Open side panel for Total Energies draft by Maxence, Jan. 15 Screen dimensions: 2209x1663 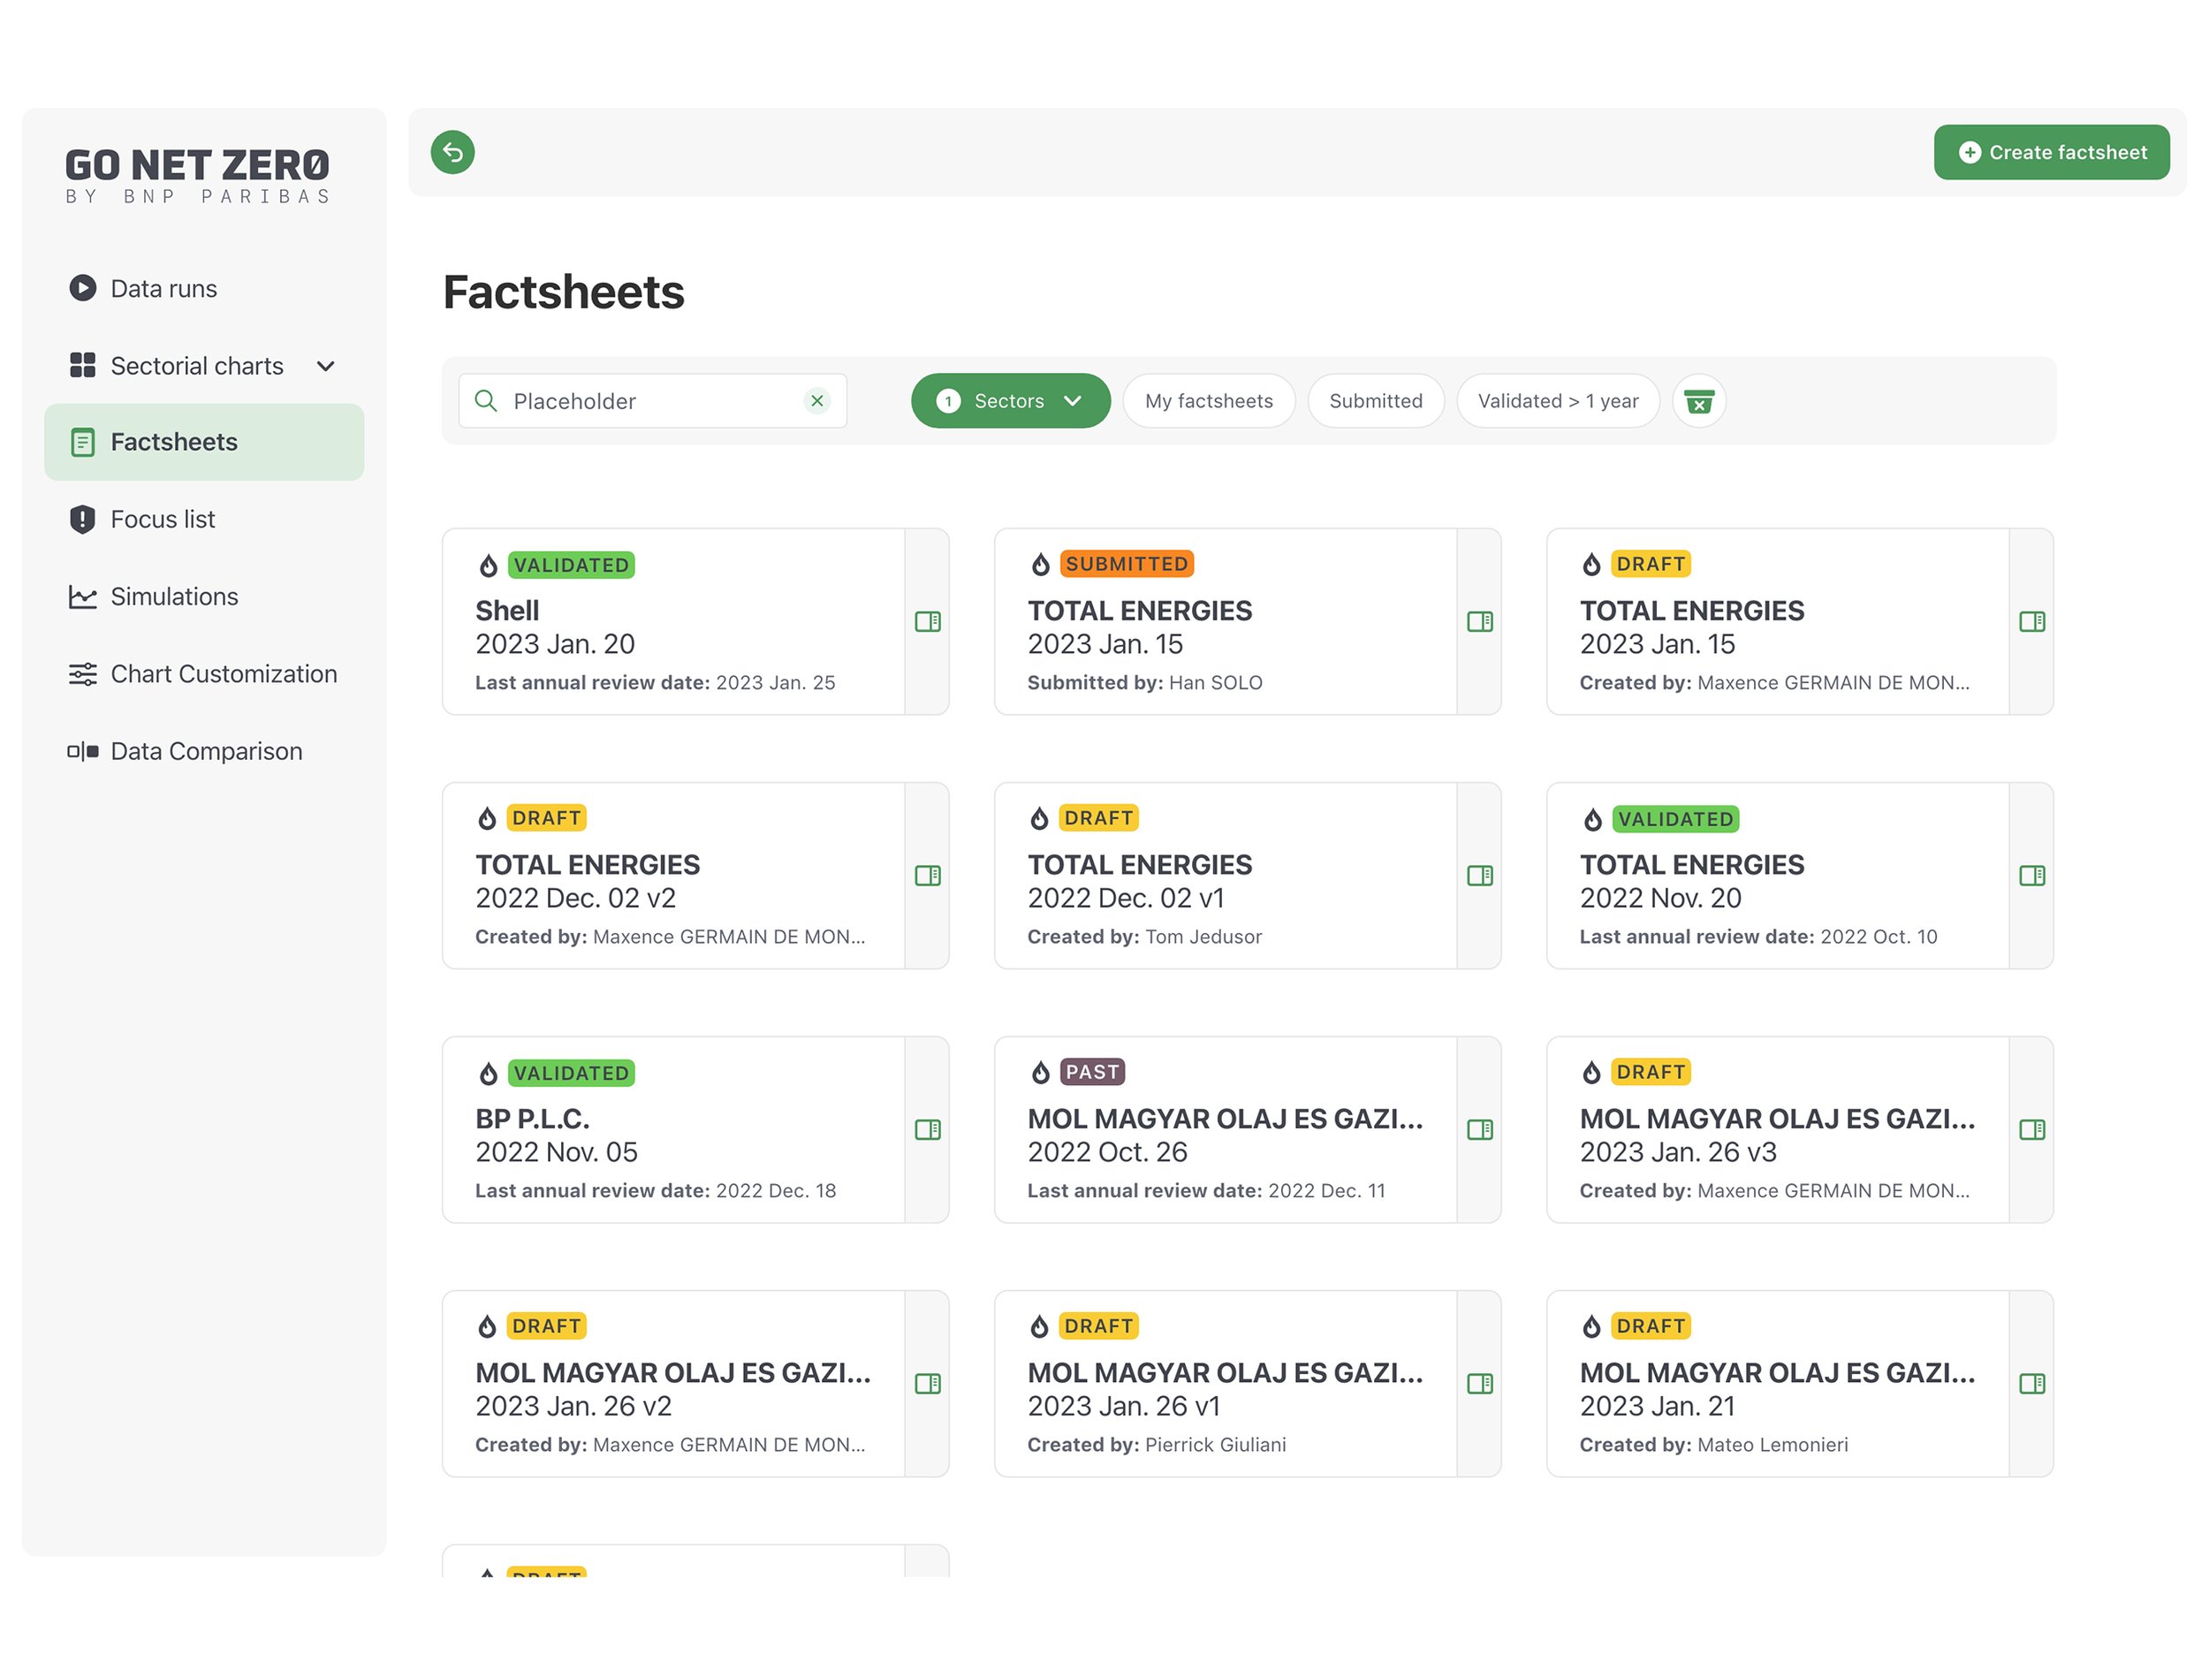click(x=2032, y=621)
